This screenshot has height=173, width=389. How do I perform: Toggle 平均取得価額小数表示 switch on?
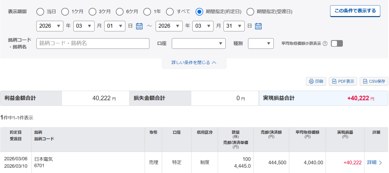pos(337,44)
